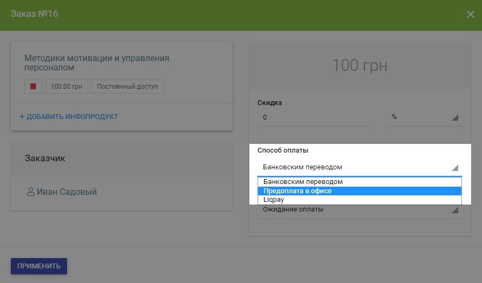This screenshot has width=482, height=283.
Task: Click the 100 грн order total
Action: 359,65
